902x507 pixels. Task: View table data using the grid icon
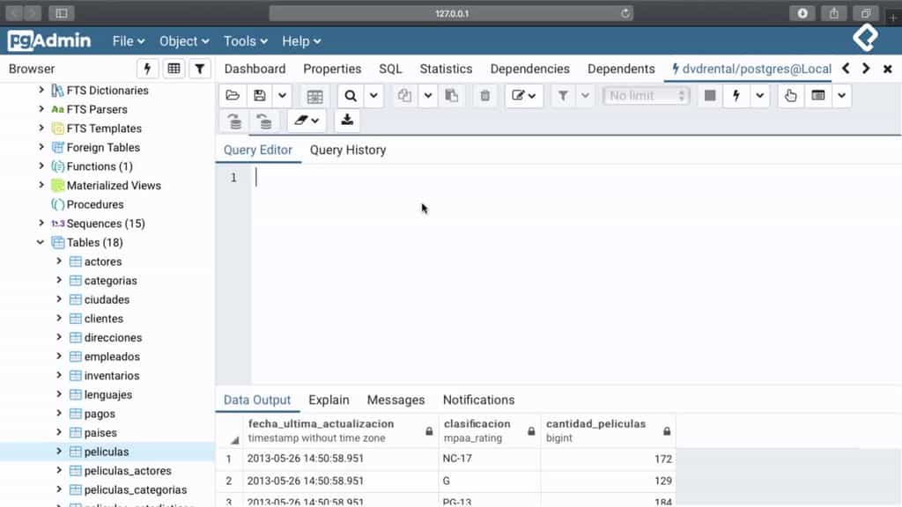[x=172, y=69]
